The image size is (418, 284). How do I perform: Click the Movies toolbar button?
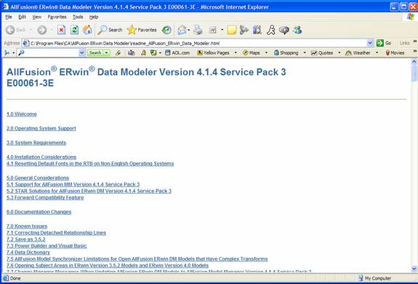(x=395, y=53)
